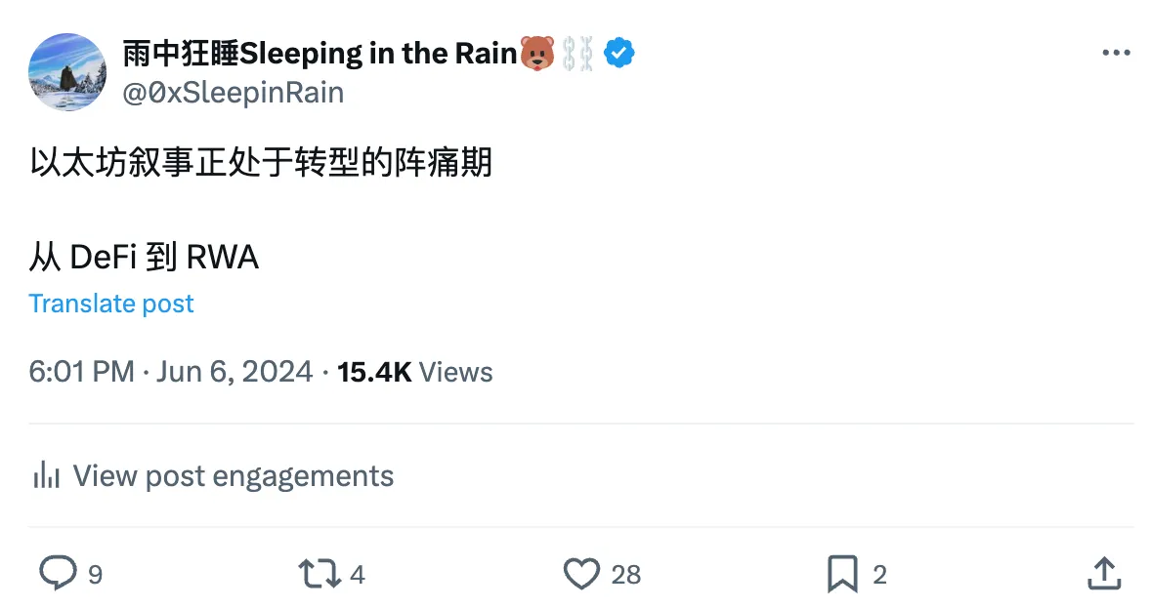Click the post text line mentioning DeFi and RWA
The image size is (1151, 609).
[x=144, y=258]
